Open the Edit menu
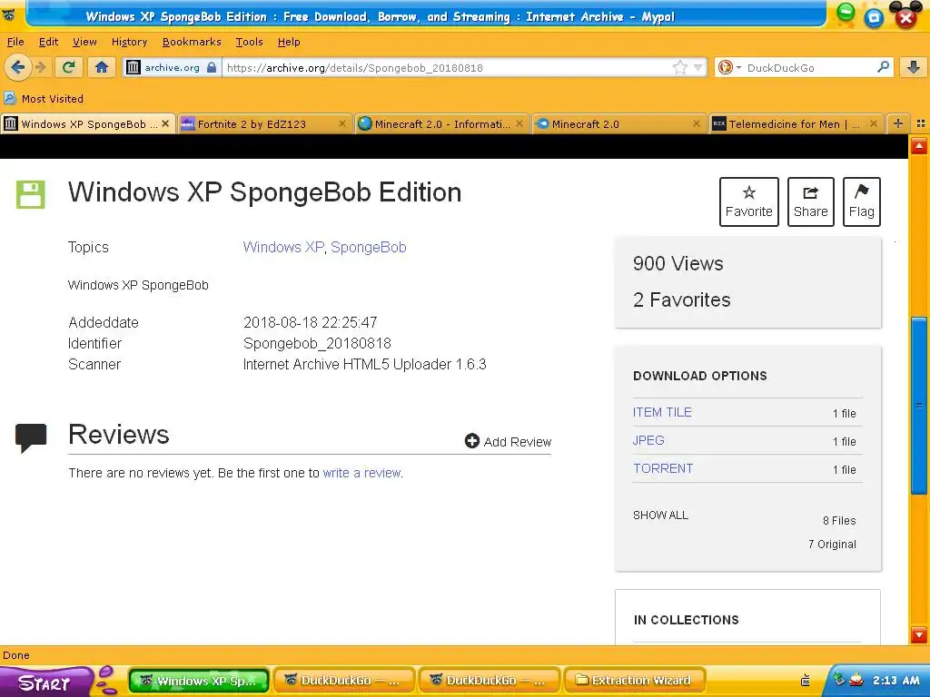This screenshot has height=697, width=930. coord(49,42)
